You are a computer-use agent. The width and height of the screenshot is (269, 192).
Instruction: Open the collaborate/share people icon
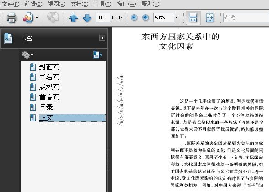(x=28, y=17)
